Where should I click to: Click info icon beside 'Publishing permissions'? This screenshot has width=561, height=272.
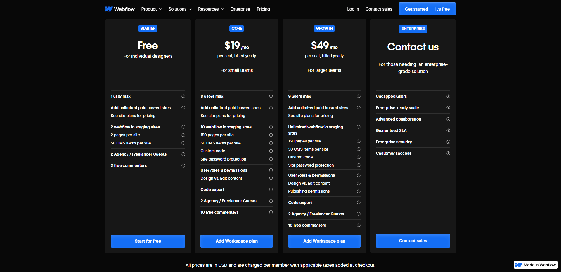pyautogui.click(x=359, y=191)
